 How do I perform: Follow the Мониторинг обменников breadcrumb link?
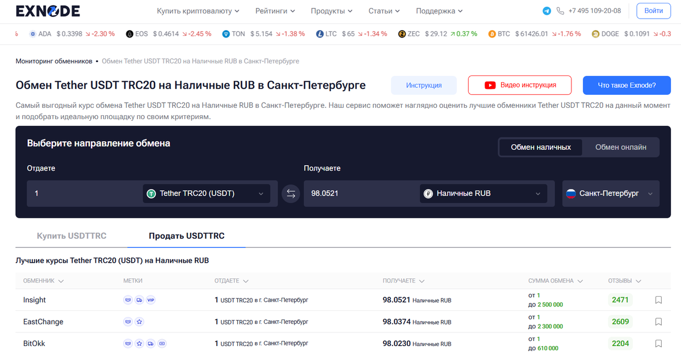coord(54,61)
